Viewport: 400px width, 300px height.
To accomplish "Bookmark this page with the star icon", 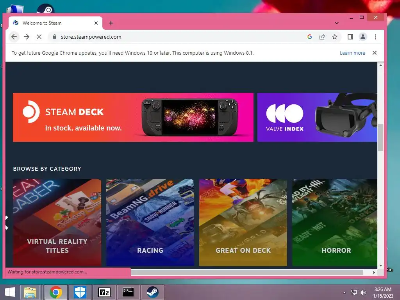I will point(335,37).
